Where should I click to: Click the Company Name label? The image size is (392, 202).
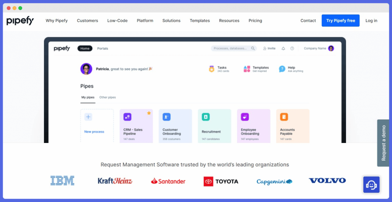pyautogui.click(x=315, y=48)
